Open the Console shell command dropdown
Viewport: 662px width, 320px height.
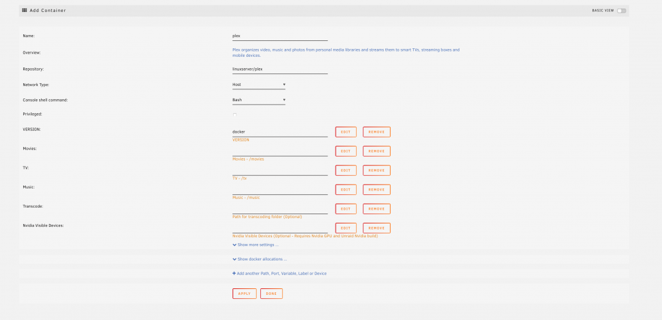259,100
